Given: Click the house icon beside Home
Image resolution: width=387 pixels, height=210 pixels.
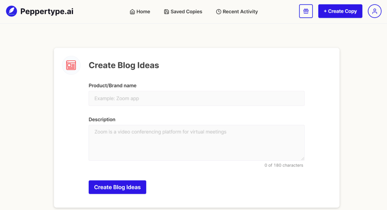Looking at the screenshot, I should click(132, 12).
